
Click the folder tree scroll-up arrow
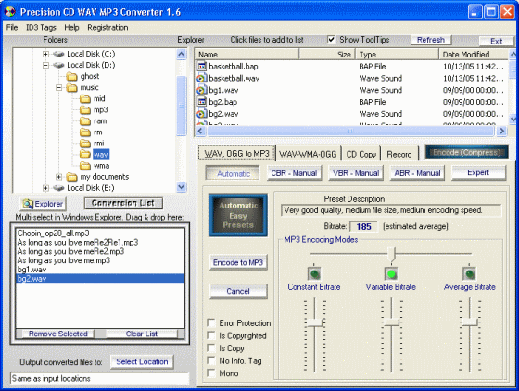coord(182,54)
